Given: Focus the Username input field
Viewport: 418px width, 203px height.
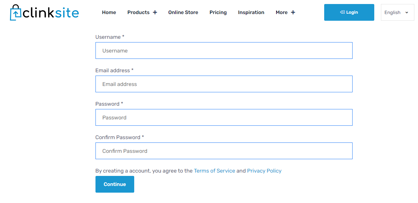Looking at the screenshot, I should (x=224, y=51).
